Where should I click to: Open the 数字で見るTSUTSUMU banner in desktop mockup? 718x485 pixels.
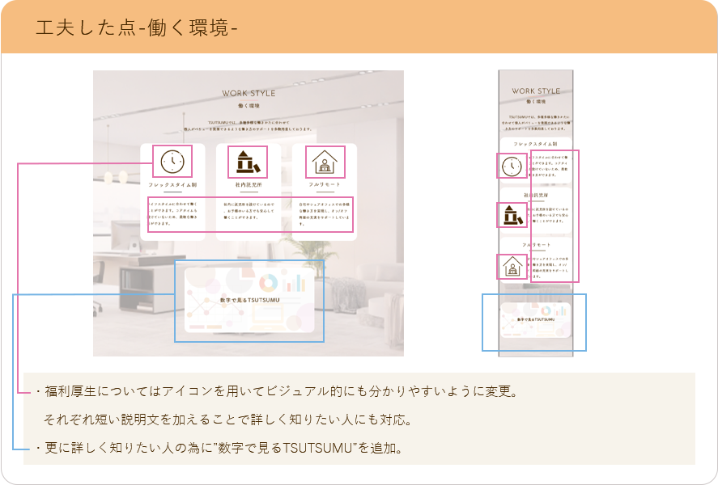[249, 301]
